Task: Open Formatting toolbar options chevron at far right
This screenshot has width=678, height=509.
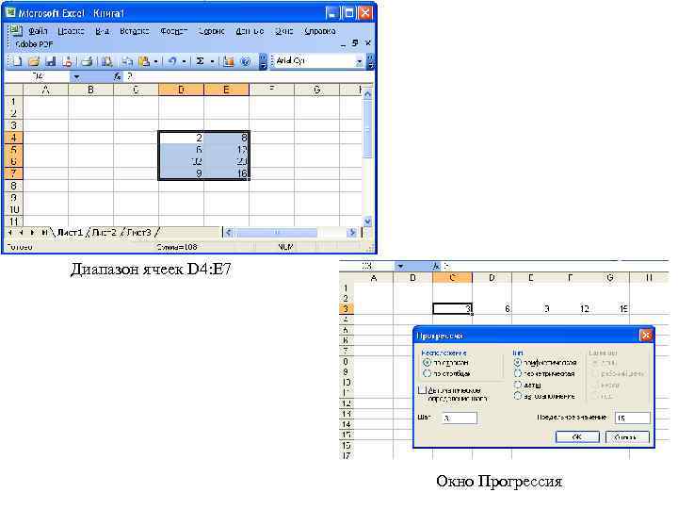Action: (370, 61)
